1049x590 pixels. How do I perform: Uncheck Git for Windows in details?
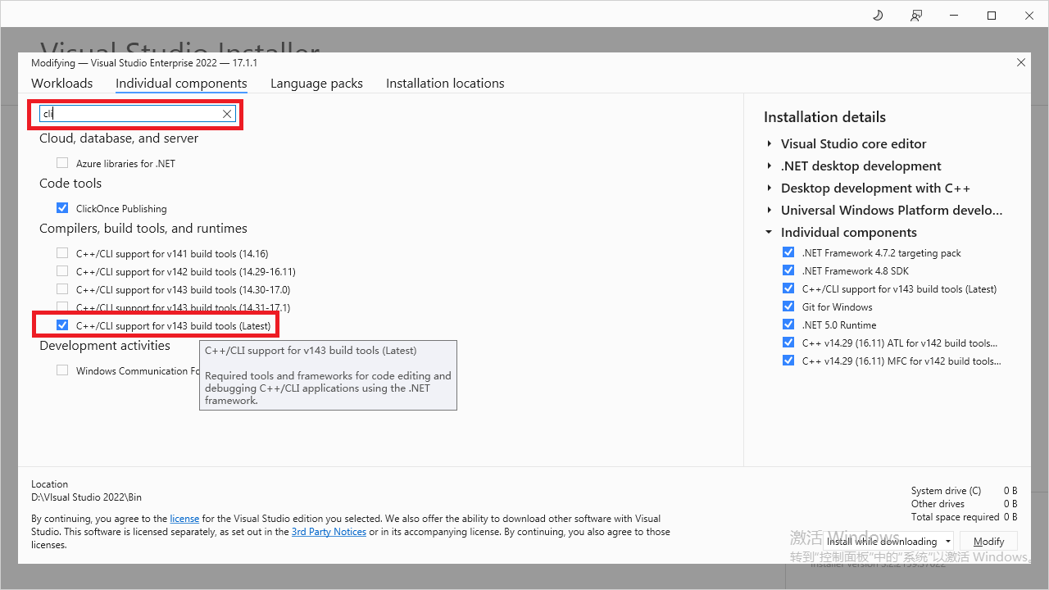pos(788,306)
